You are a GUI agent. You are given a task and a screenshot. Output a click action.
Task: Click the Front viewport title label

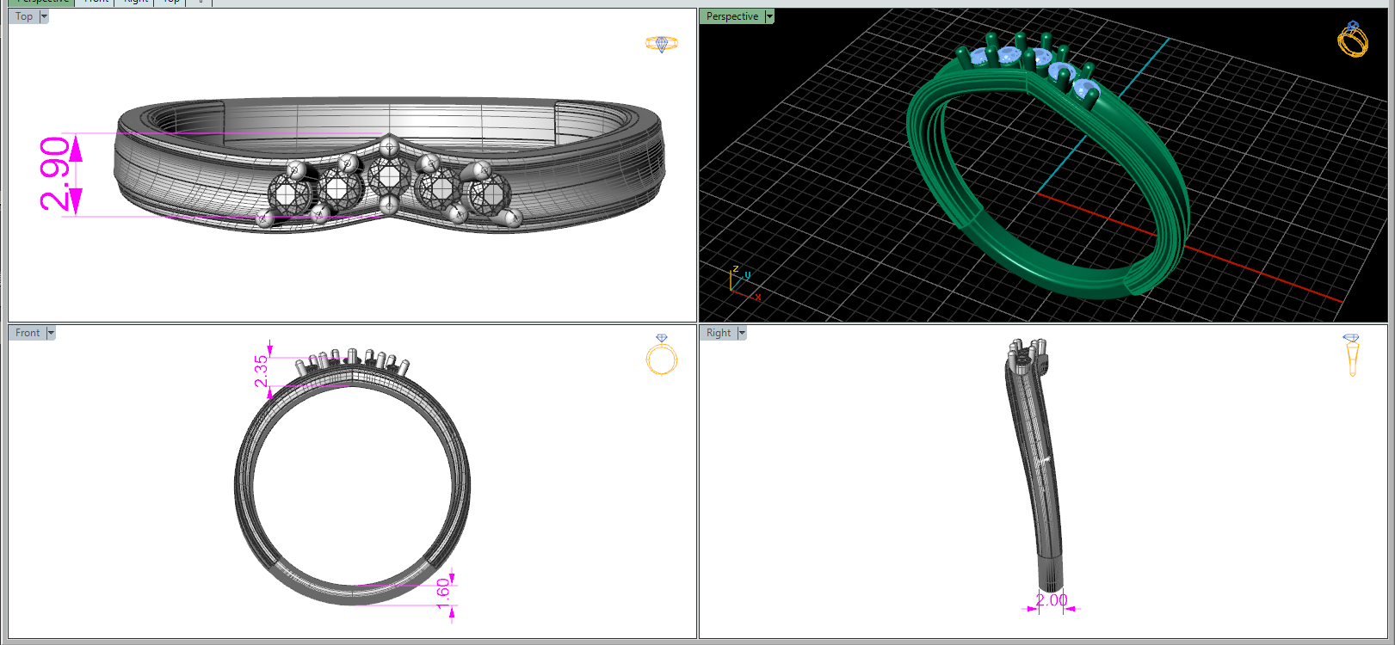click(x=28, y=333)
